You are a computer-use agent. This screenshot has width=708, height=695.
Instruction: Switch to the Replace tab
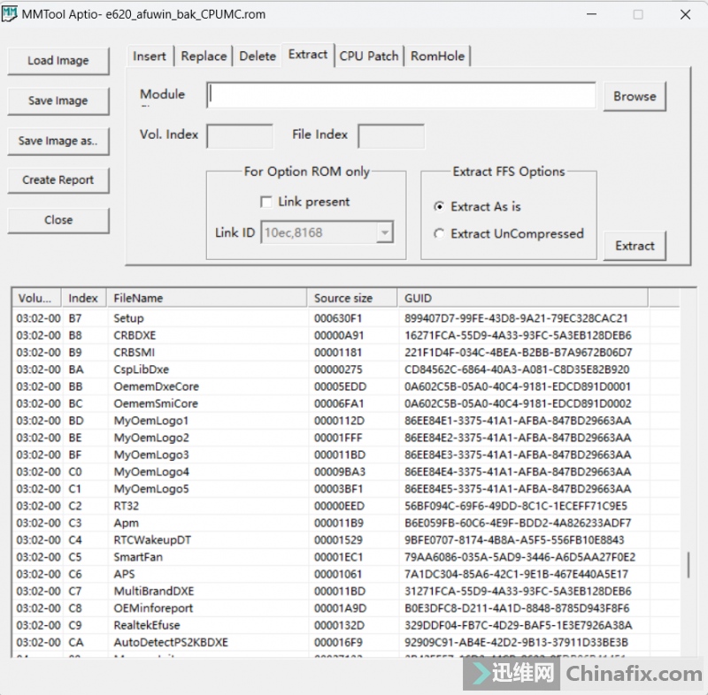204,57
